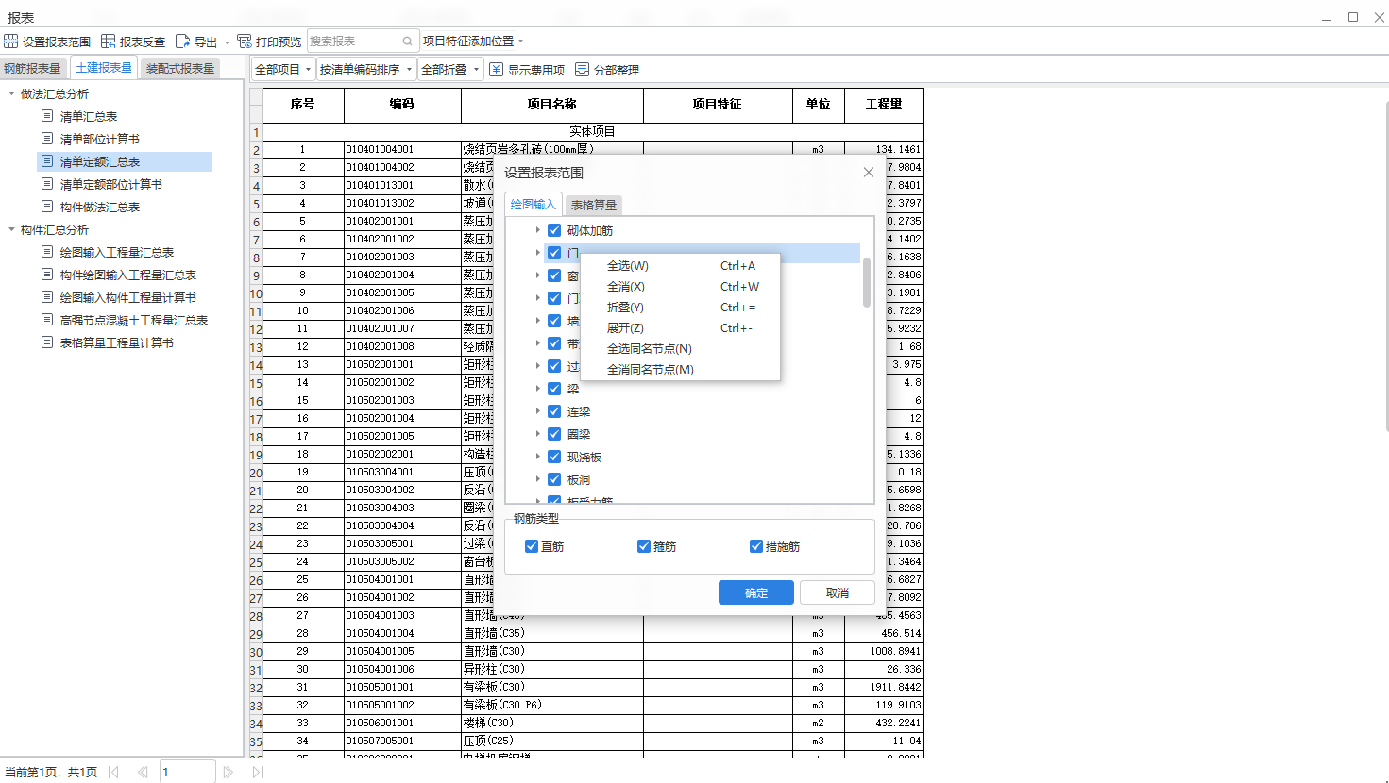
Task: Toggle the 箍筋 checkbox
Action: 644,546
